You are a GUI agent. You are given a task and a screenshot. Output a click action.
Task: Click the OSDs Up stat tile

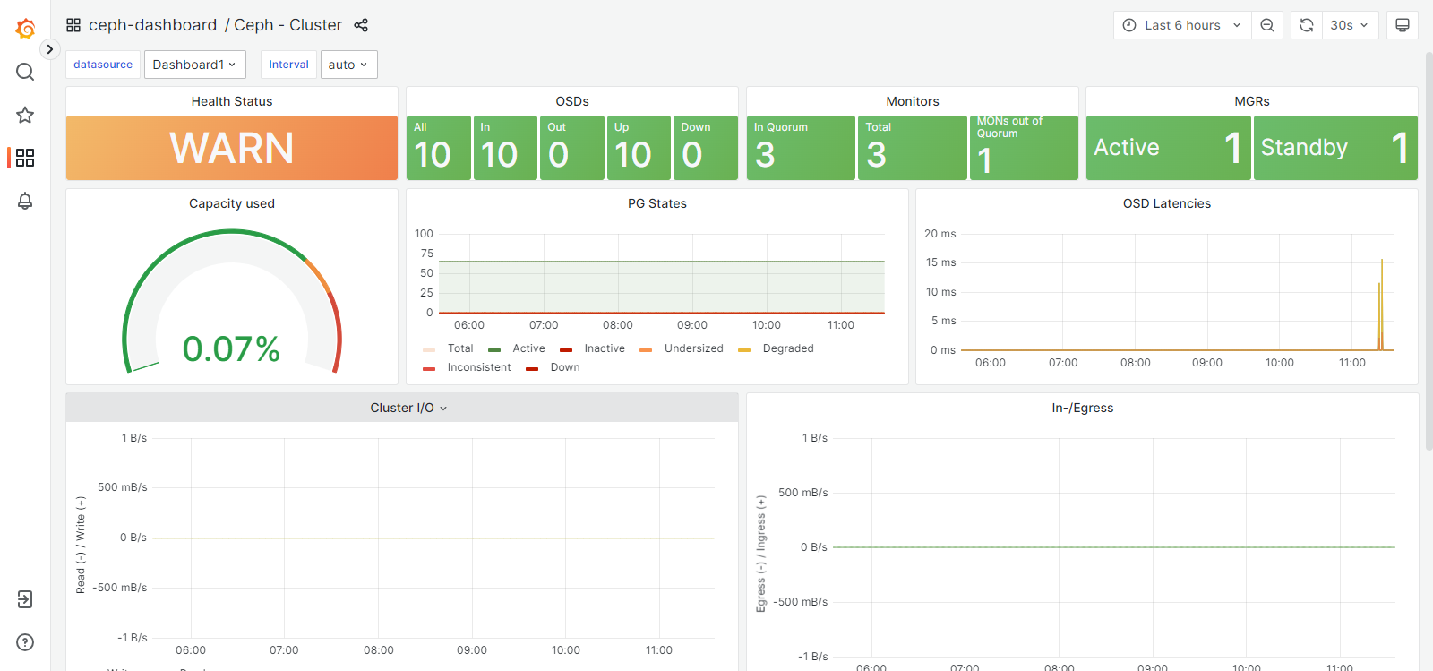639,148
